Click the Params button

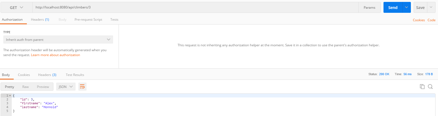pyautogui.click(x=369, y=8)
